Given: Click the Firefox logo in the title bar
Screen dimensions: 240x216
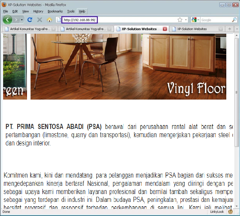Looking at the screenshot, I should tap(4, 4).
